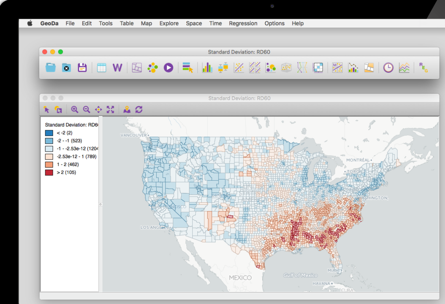Click the Histogram chart icon
Viewport: 445px width, 304px height.
point(207,68)
